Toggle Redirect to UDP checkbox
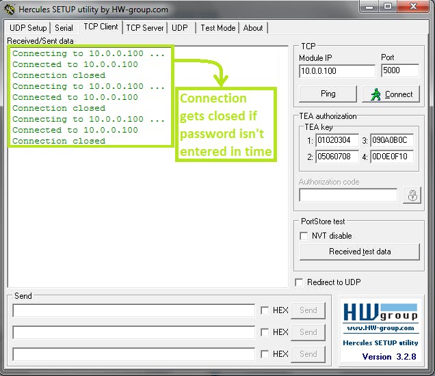 click(299, 282)
